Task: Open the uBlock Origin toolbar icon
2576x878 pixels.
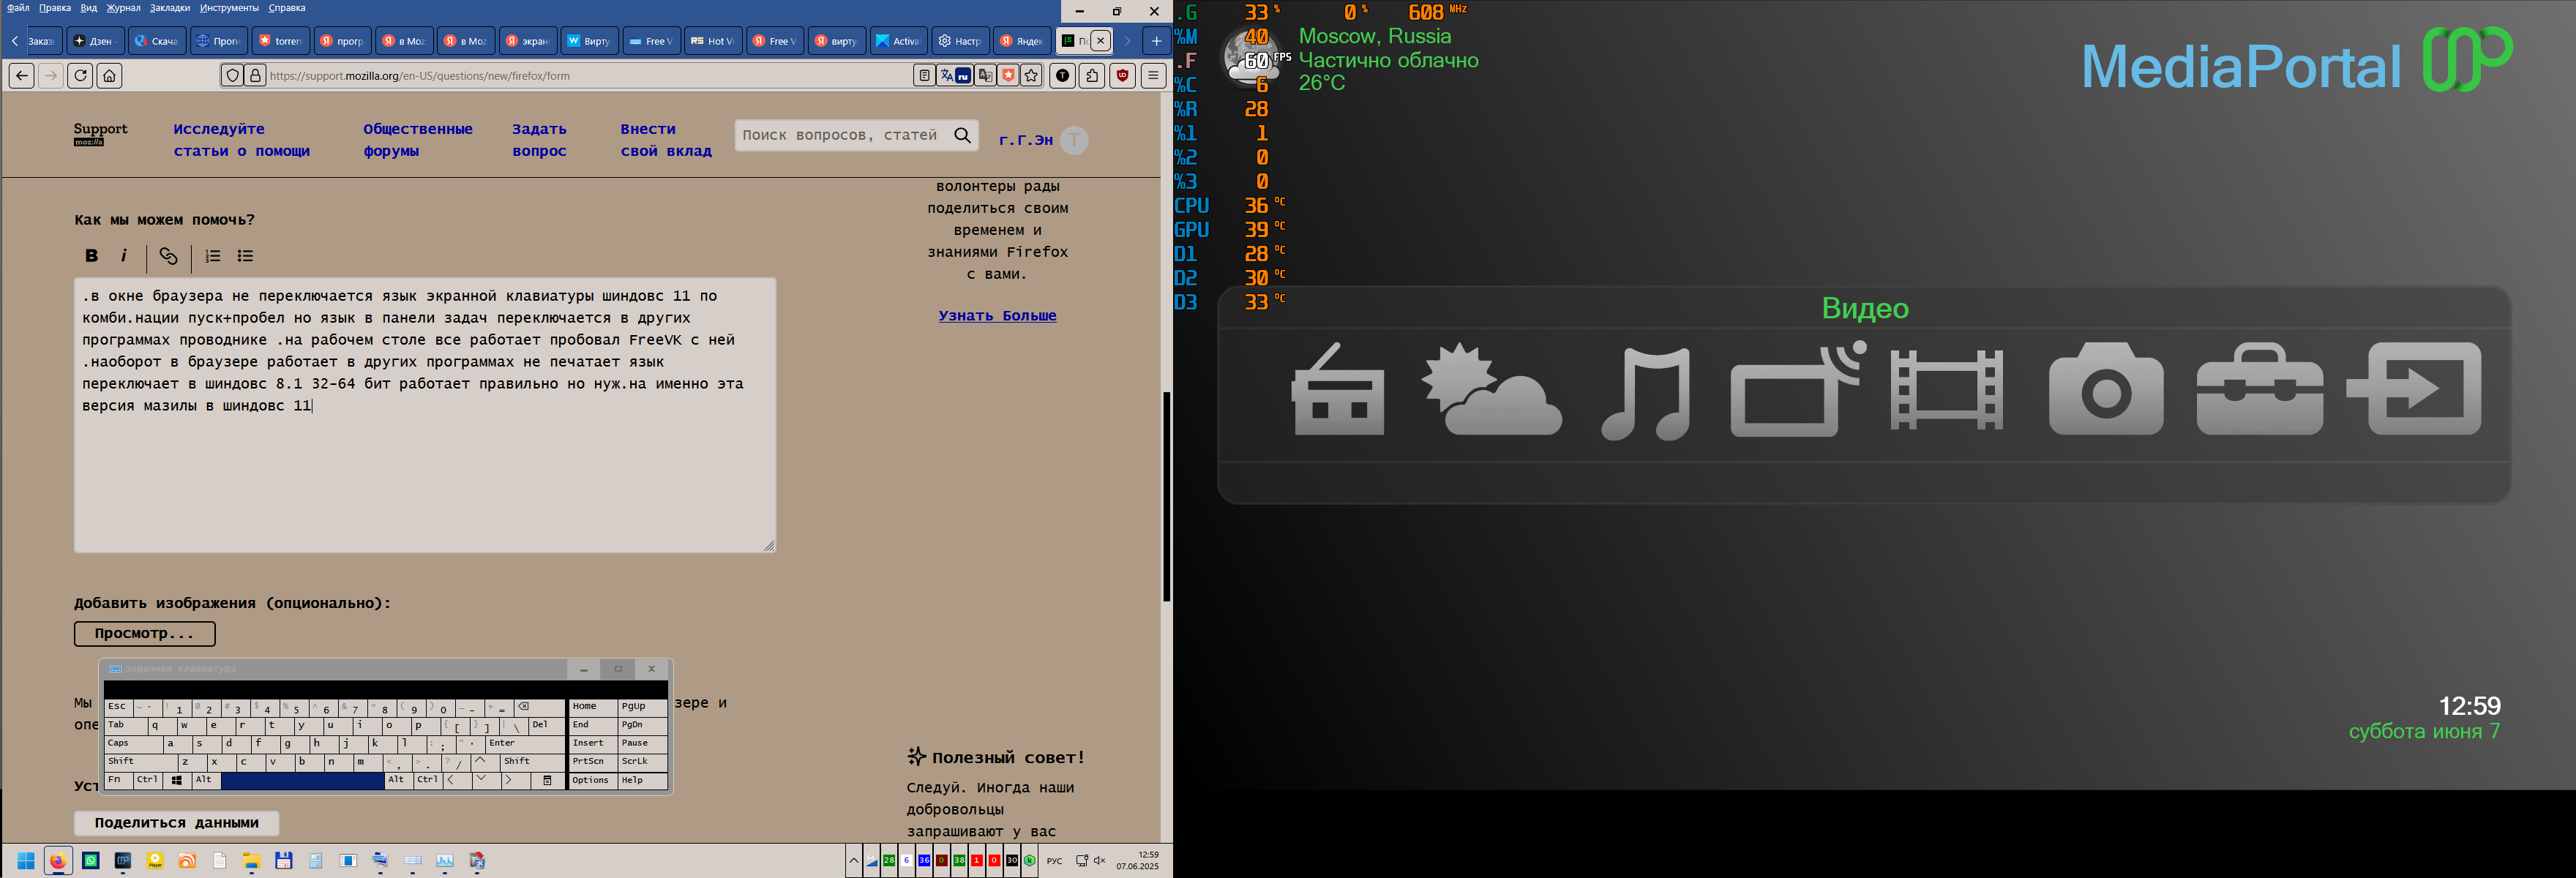Action: point(1122,75)
